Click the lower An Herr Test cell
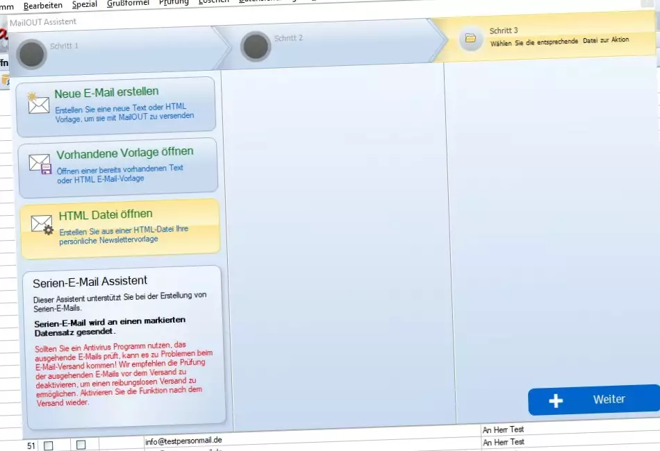The height and width of the screenshot is (451, 660). pyautogui.click(x=504, y=442)
